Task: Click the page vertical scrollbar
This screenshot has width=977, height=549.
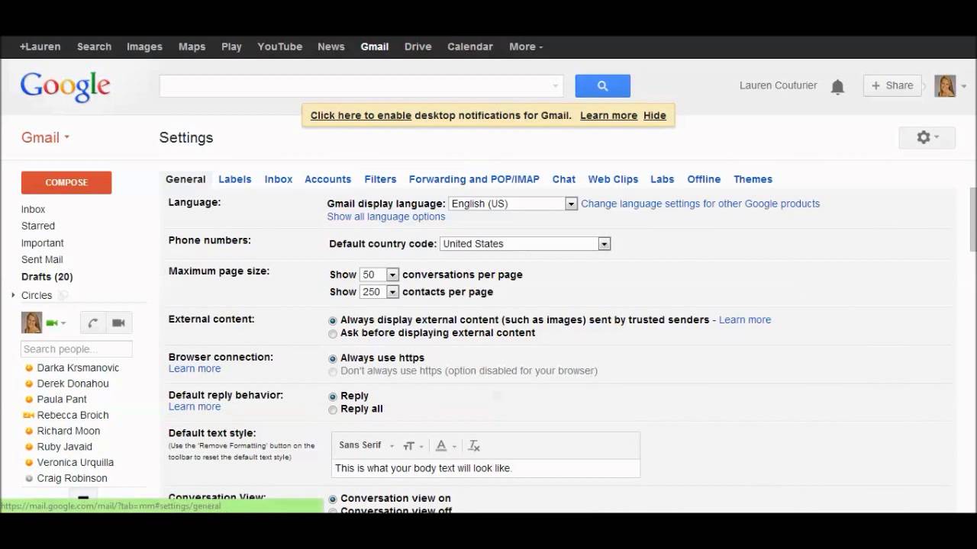Action: [973, 220]
